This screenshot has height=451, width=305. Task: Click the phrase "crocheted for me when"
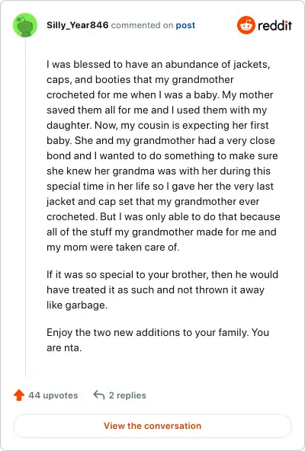pos(101,95)
